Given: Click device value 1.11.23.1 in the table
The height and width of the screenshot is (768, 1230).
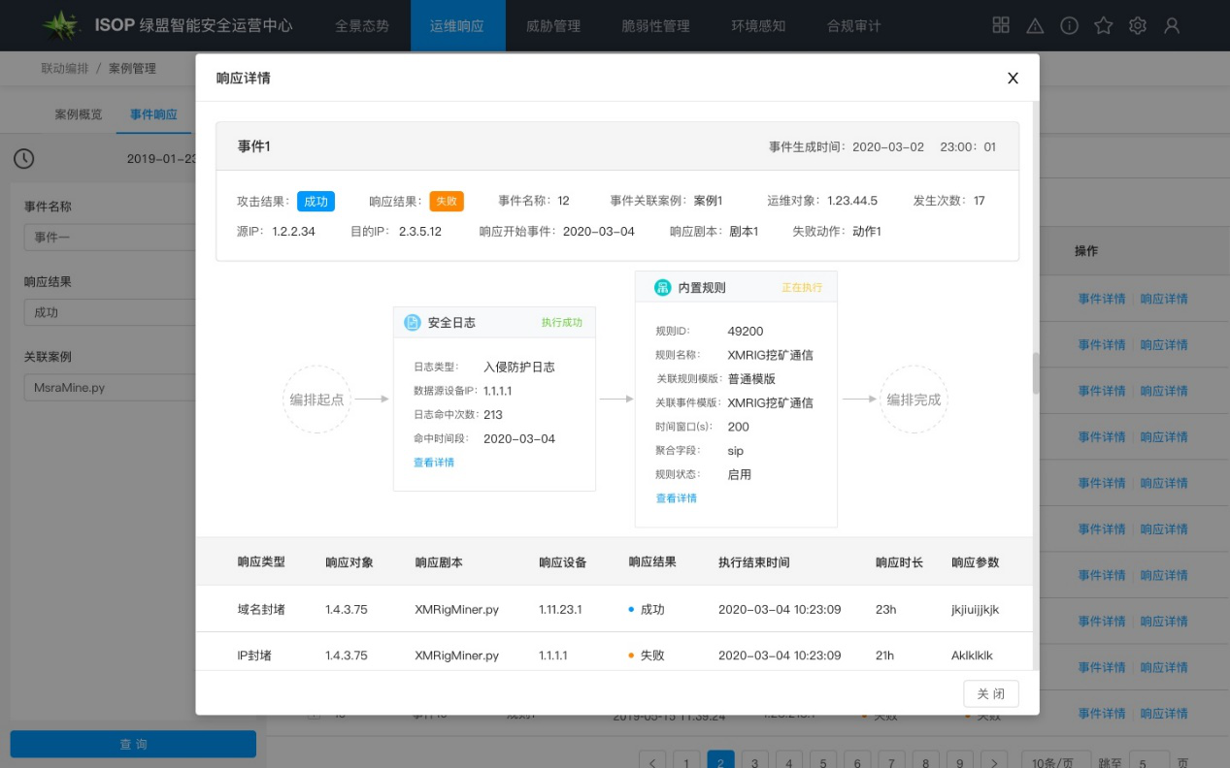Looking at the screenshot, I should [560, 610].
